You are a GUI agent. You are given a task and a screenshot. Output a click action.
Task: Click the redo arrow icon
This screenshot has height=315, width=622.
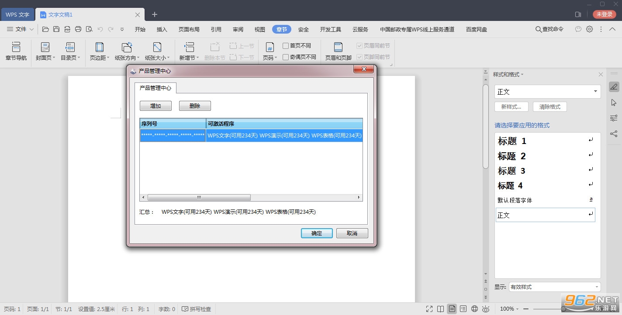click(111, 29)
